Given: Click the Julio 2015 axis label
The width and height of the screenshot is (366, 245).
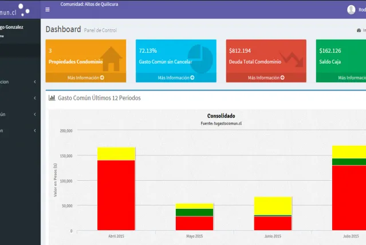Looking at the screenshot, I should tap(351, 236).
